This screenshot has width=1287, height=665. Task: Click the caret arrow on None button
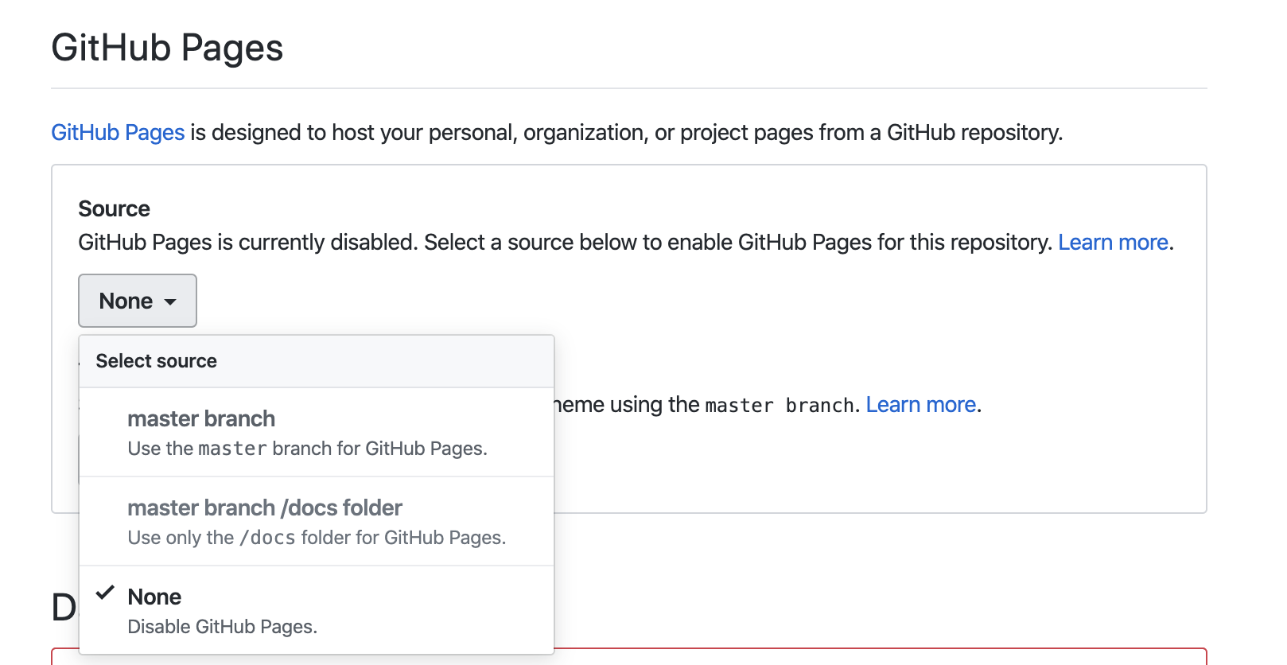(x=170, y=302)
